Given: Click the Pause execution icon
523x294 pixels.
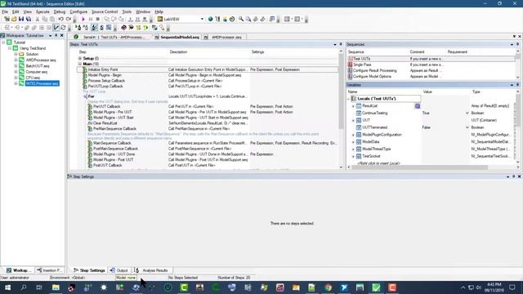Looking at the screenshot, I should (x=91, y=19).
